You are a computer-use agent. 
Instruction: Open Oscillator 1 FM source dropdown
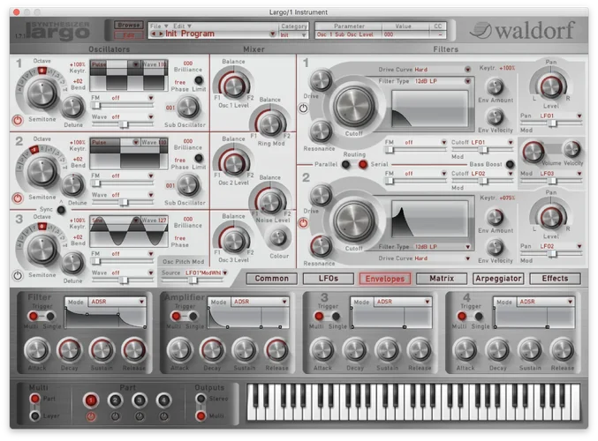click(151, 98)
